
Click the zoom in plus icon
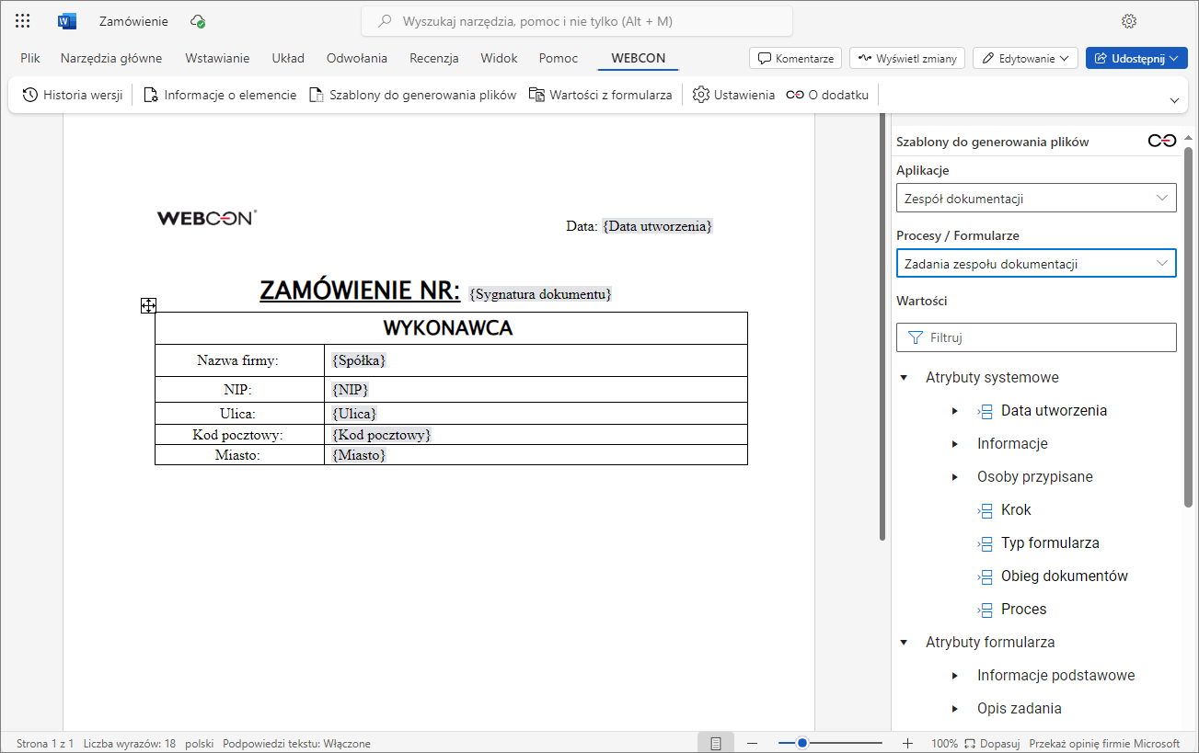pyautogui.click(x=907, y=743)
